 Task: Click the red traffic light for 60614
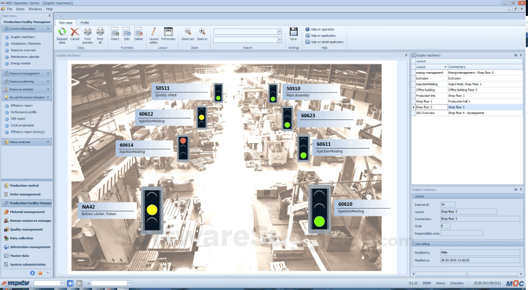183,147
